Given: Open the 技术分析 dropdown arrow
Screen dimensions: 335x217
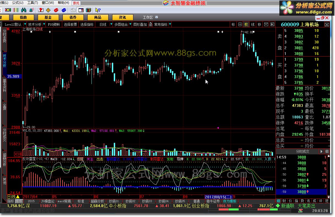Looking at the screenshot, I should (x=45, y=24).
